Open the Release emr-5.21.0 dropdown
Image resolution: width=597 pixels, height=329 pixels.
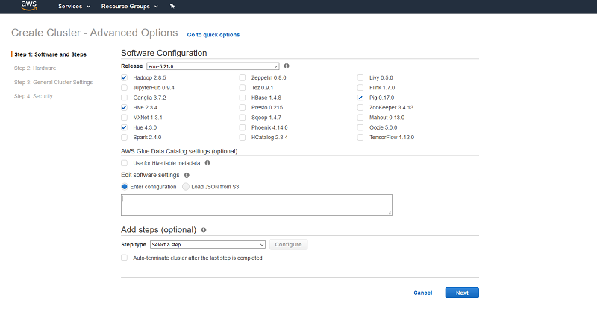tap(213, 66)
